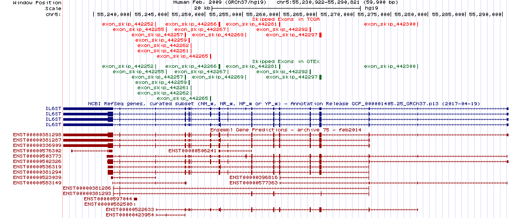Click transcript label ENST00000381293
This screenshot has height=218, width=509.
tap(87, 193)
